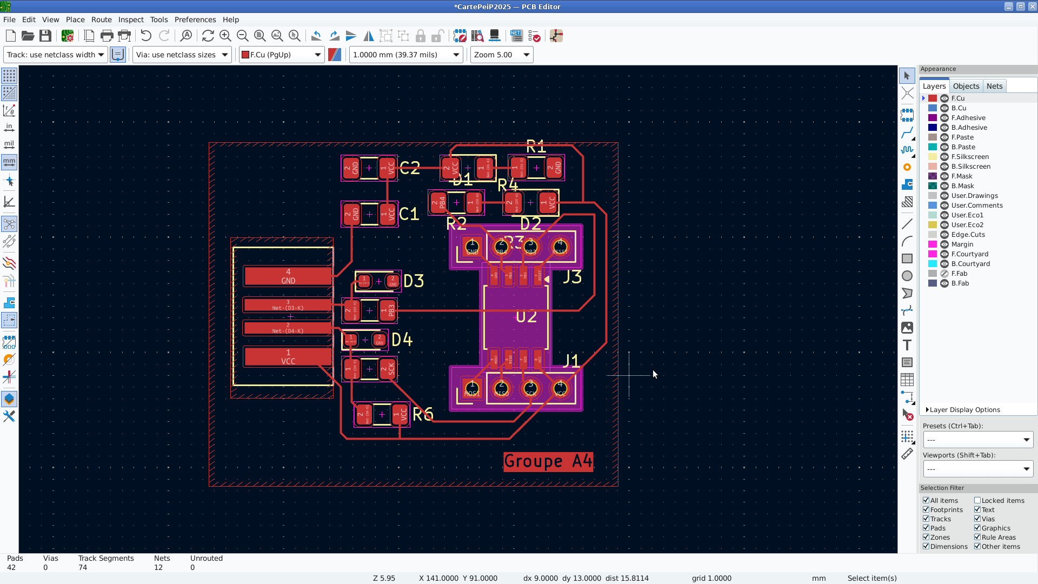Click the Design Rules Checker icon
This screenshot has height=584, width=1038.
(x=534, y=36)
